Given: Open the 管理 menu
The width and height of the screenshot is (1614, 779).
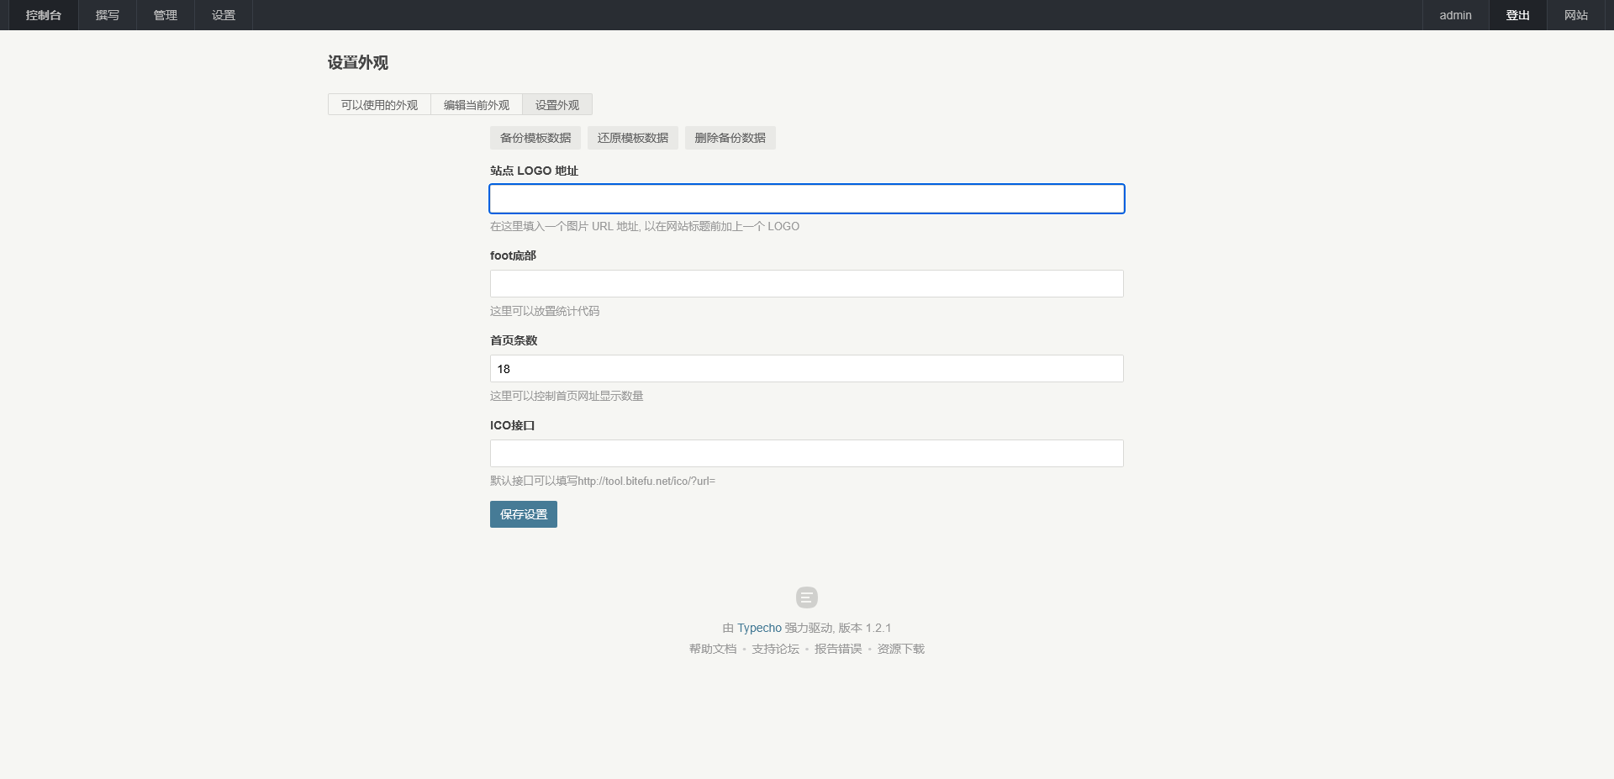Looking at the screenshot, I should click(x=166, y=15).
